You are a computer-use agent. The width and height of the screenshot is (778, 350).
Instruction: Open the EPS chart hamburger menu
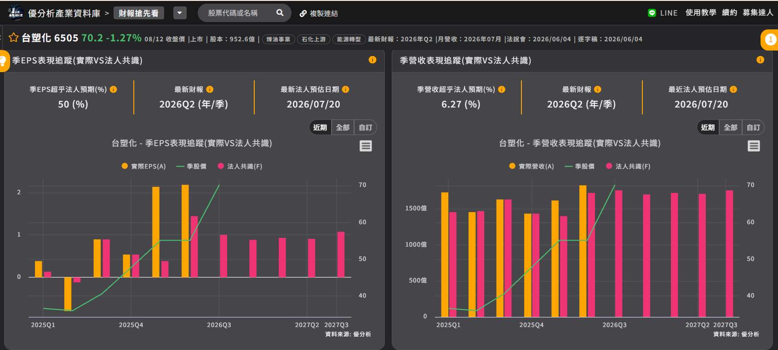[366, 146]
